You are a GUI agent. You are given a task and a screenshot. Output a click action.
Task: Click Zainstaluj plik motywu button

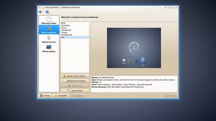pyautogui.click(x=75, y=81)
